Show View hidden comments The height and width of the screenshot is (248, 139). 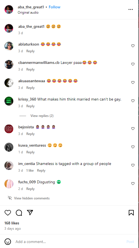pyautogui.click(x=32, y=198)
